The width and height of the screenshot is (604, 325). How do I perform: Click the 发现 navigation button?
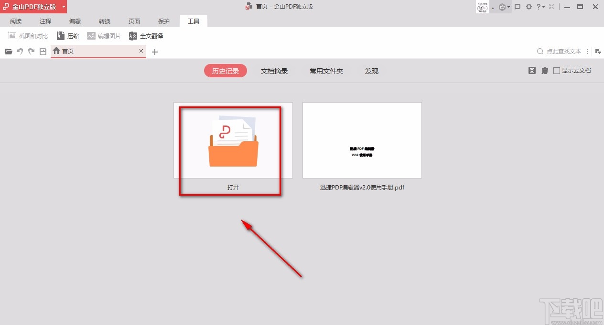pos(371,71)
